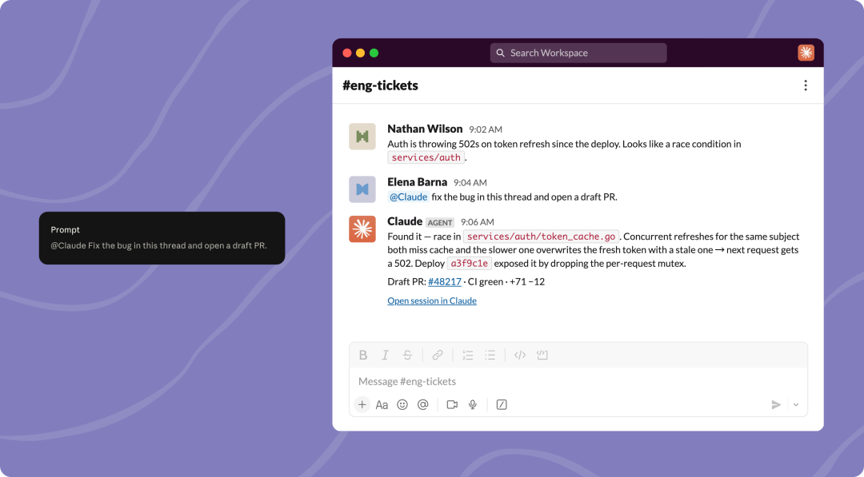Minimize the window with yellow button
Viewport: 864px width, 477px height.
(x=360, y=53)
